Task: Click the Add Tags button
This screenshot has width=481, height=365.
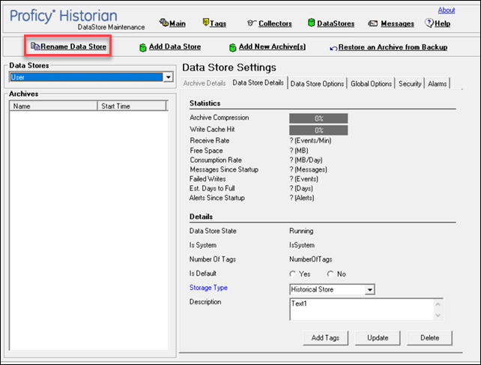Action: coord(325,338)
